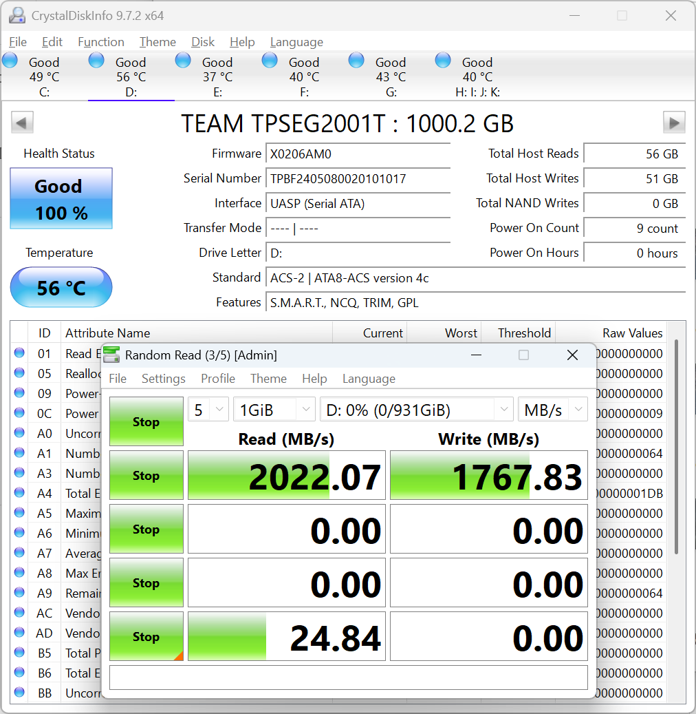Viewport: 696px width, 714px height.
Task: Click the Health Status Good 100% badge
Action: tap(61, 199)
